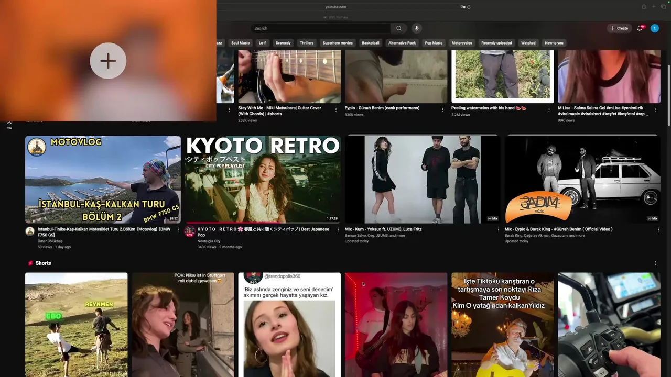Open the KYOTO RETRO video thumbnail

click(x=263, y=180)
